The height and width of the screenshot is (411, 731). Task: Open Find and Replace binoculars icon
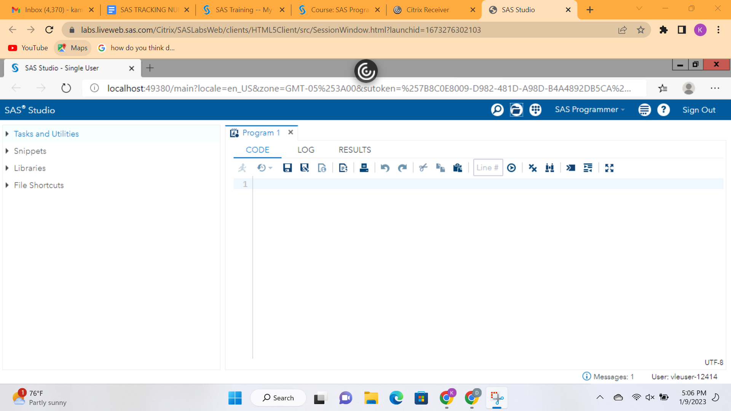pos(549,168)
